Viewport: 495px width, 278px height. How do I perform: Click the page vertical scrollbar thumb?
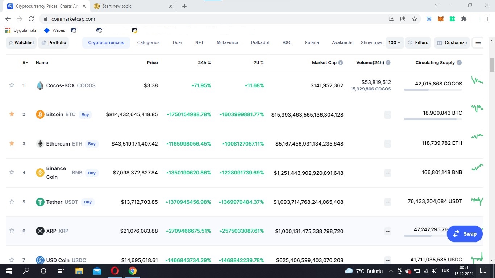[x=492, y=65]
